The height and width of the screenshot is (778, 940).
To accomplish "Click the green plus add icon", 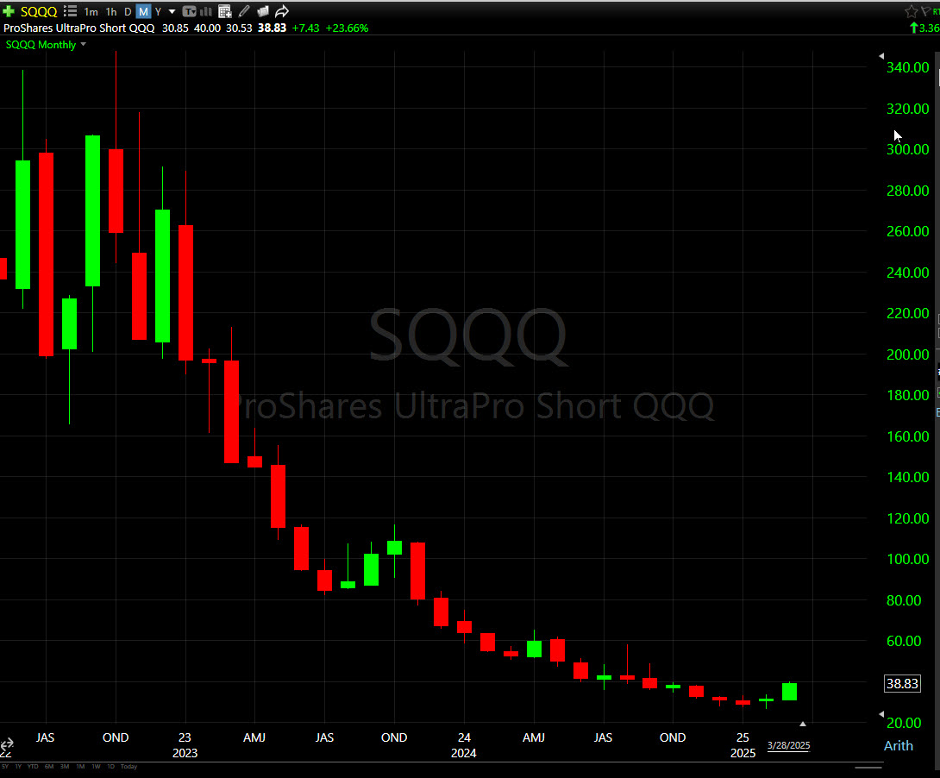I will [x=9, y=12].
